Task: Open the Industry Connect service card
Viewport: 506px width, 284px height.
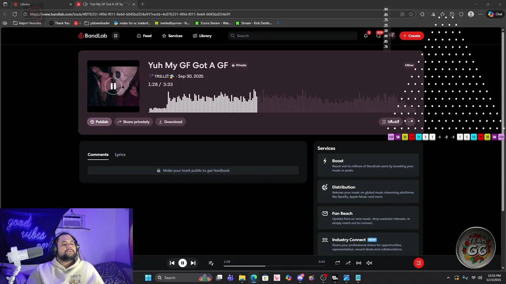Action: tap(368, 244)
